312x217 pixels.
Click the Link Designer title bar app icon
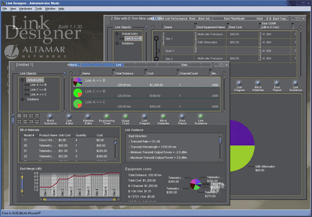pos(3,3)
